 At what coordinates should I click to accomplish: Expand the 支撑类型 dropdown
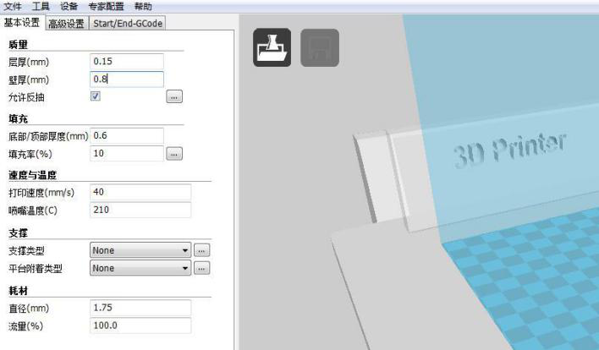pos(140,250)
